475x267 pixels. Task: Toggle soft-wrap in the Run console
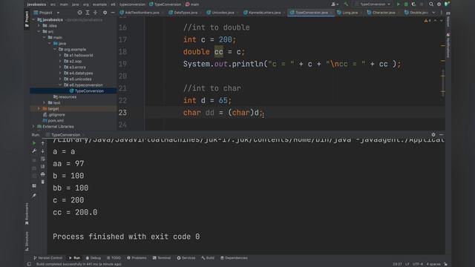pyautogui.click(x=43, y=159)
